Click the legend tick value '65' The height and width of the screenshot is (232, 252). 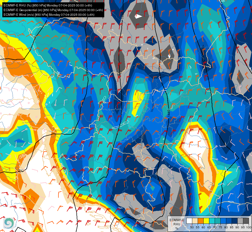(x=209, y=227)
